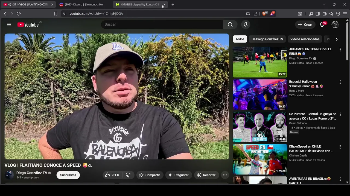Select Videos relacionados chip
This screenshot has width=350, height=196.
(305, 39)
